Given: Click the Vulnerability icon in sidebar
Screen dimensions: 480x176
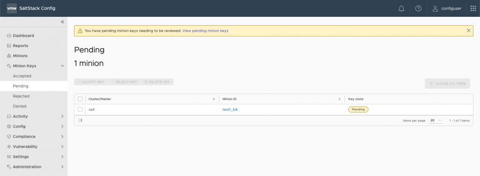Looking at the screenshot, I should coord(9,147).
